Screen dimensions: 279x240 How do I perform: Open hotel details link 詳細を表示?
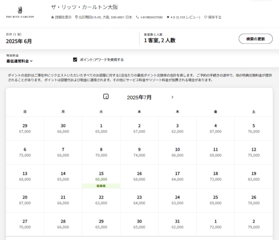61,17
